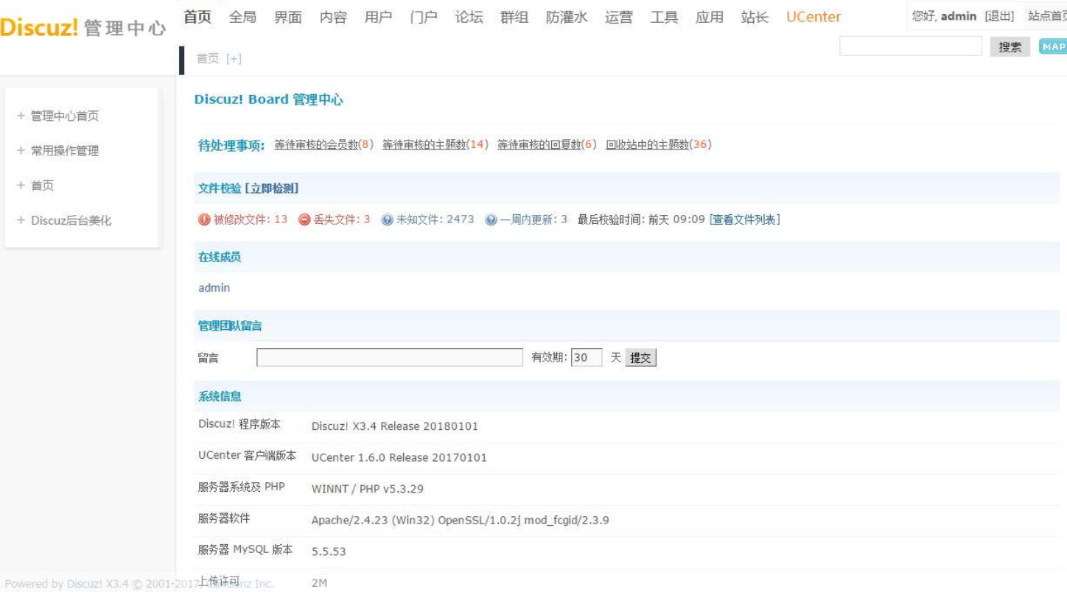Viewport: 1067px width, 592px height.
Task: Click the Discuz! 管理中心 logo
Action: 83,28
